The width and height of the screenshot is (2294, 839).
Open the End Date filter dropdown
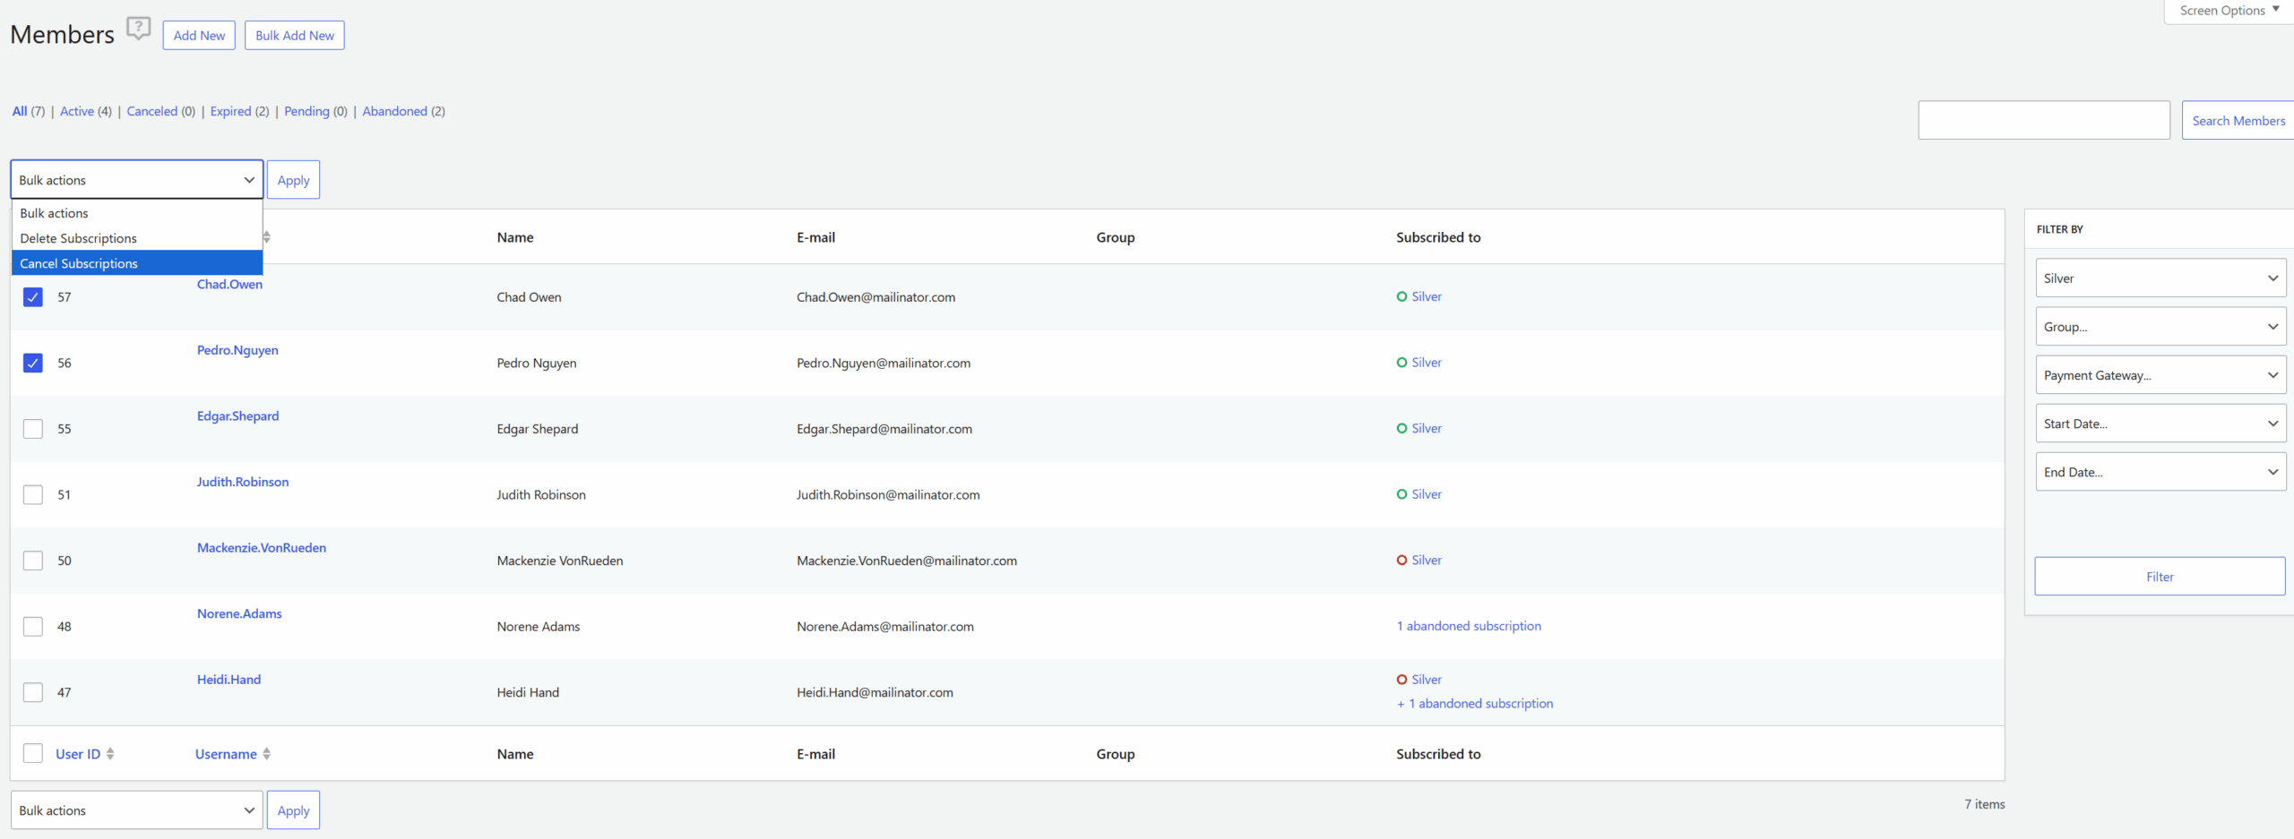click(2160, 472)
